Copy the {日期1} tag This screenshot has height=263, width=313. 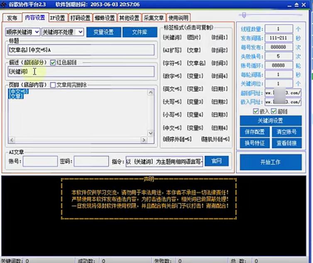[x=220, y=89]
